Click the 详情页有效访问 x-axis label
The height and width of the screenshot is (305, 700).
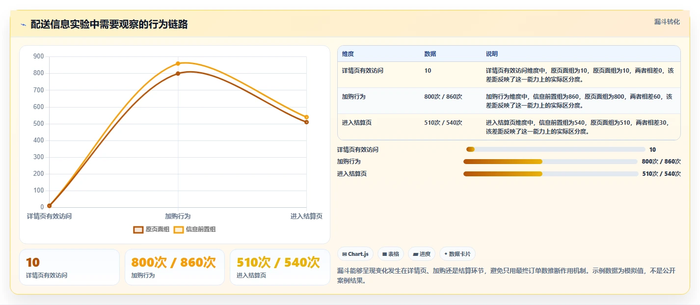tap(49, 216)
